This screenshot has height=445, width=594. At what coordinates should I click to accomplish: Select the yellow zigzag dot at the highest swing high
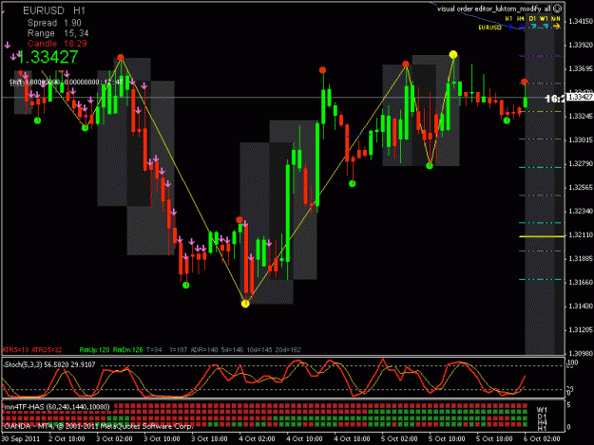(453, 54)
